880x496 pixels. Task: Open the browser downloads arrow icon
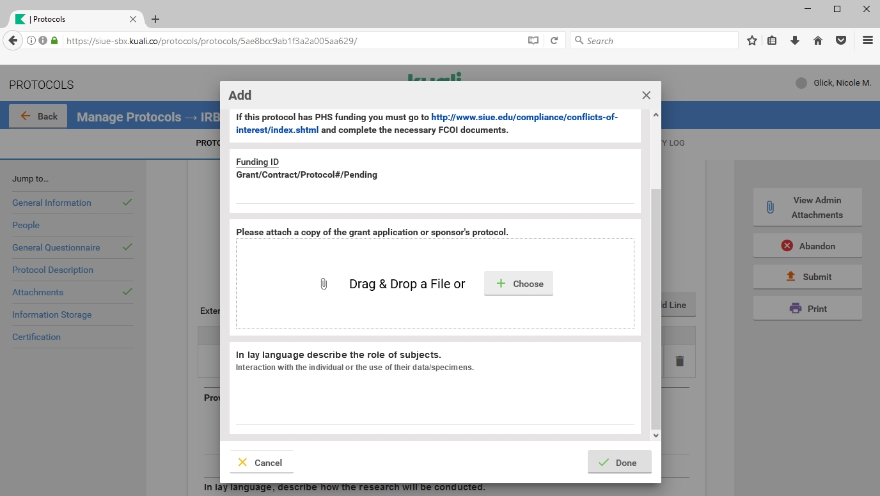[795, 40]
